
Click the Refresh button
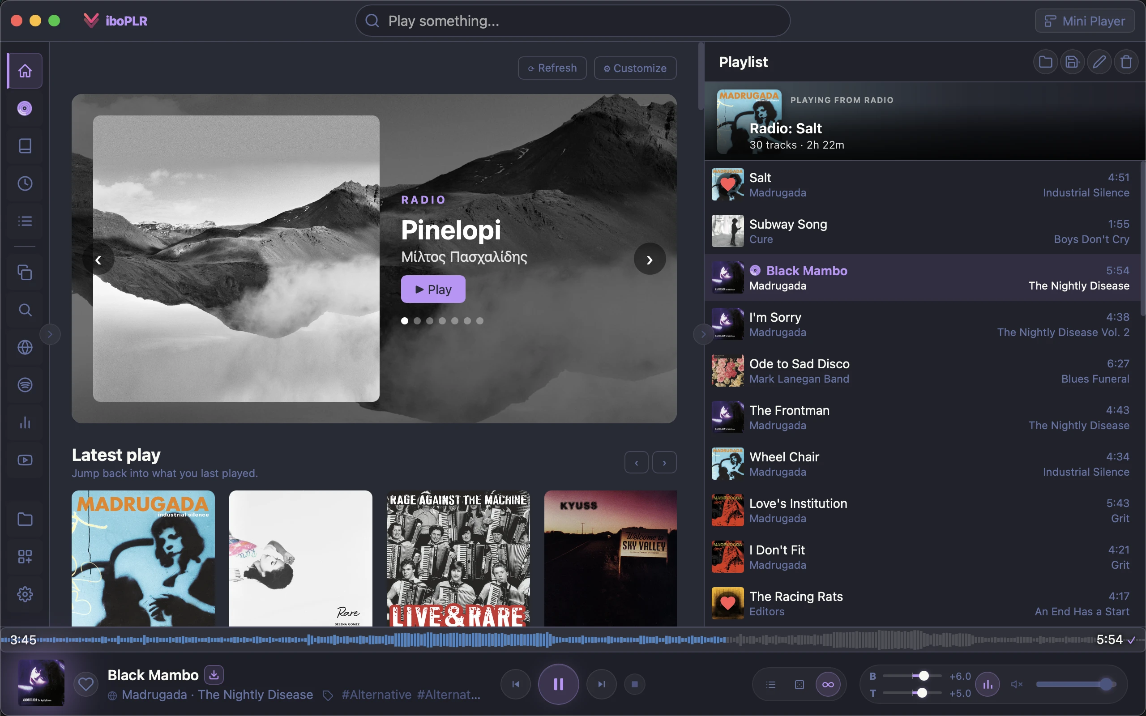coord(552,68)
